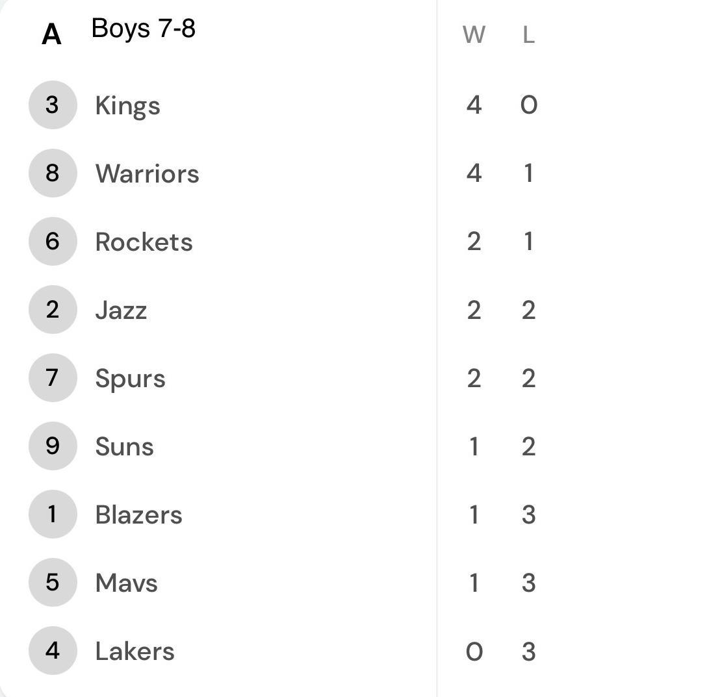Open the Warriors team link
The width and height of the screenshot is (720, 697).
(x=148, y=173)
